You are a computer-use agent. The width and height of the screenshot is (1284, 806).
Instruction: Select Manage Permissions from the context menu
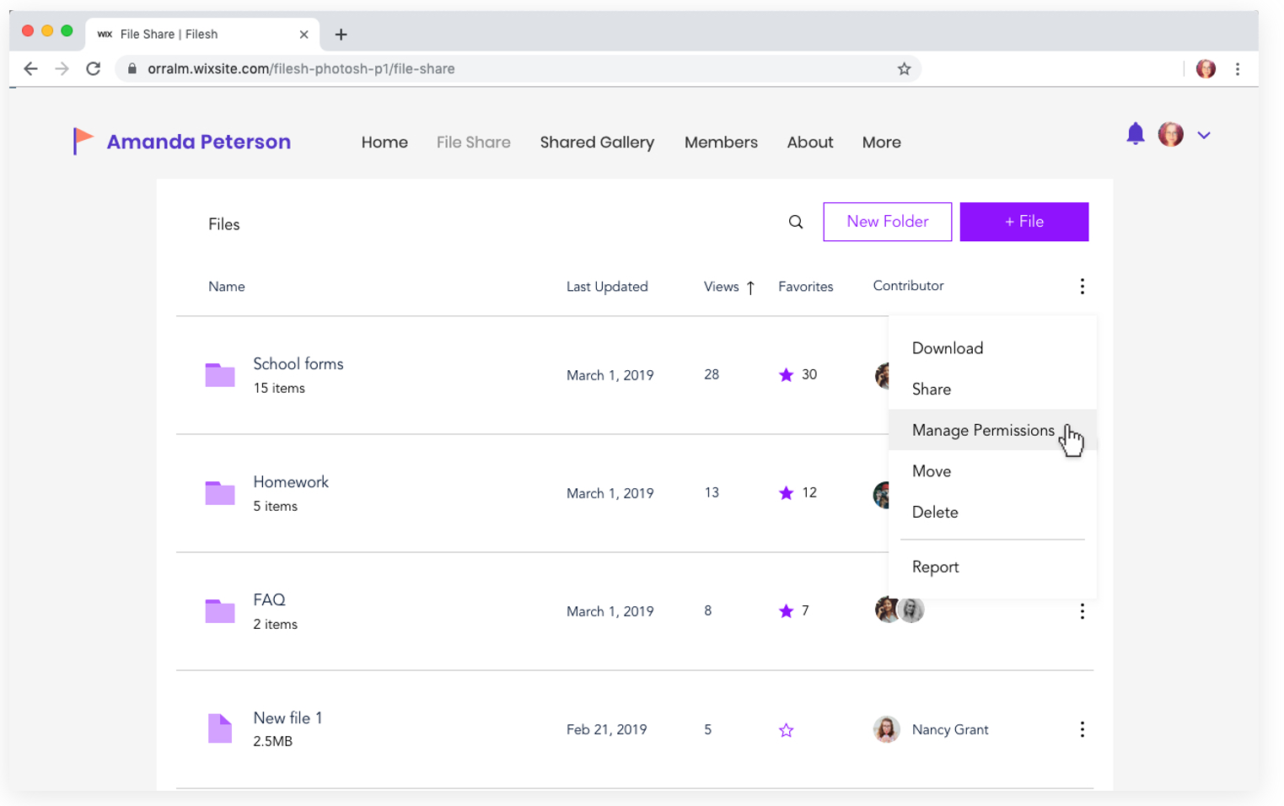(x=982, y=430)
